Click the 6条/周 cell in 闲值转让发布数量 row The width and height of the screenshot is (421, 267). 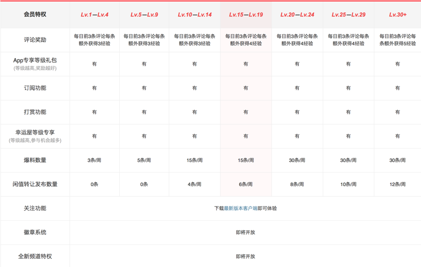[x=246, y=185]
